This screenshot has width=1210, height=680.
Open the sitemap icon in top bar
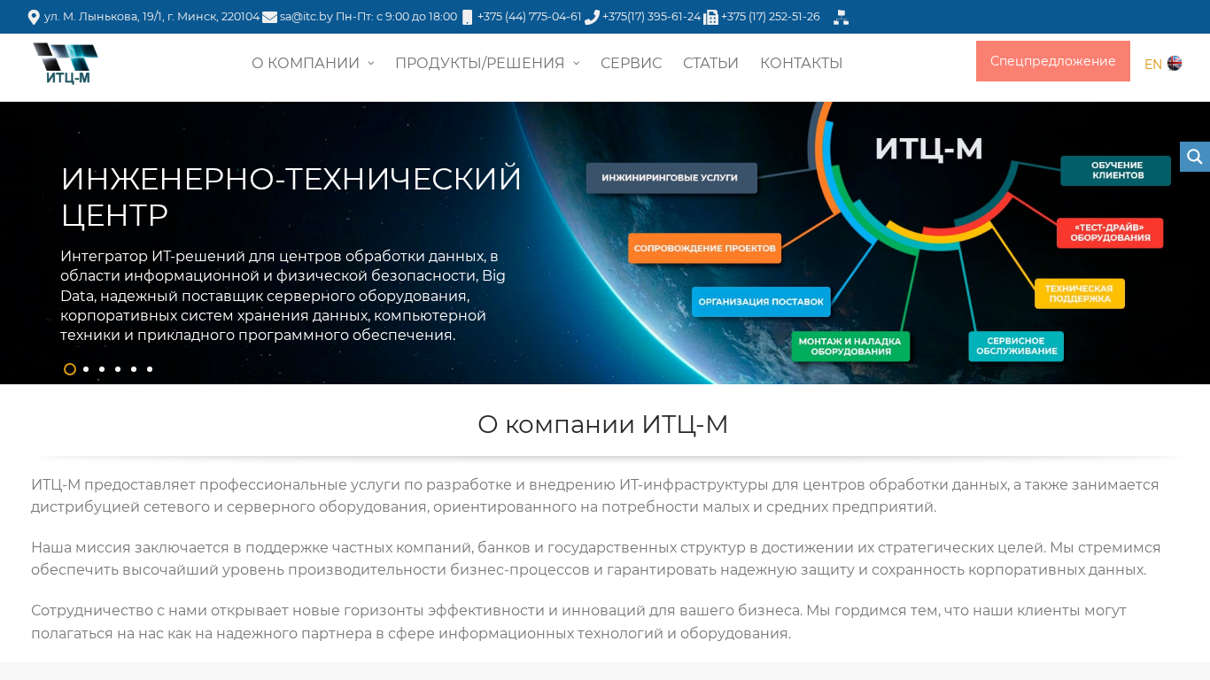(x=842, y=17)
